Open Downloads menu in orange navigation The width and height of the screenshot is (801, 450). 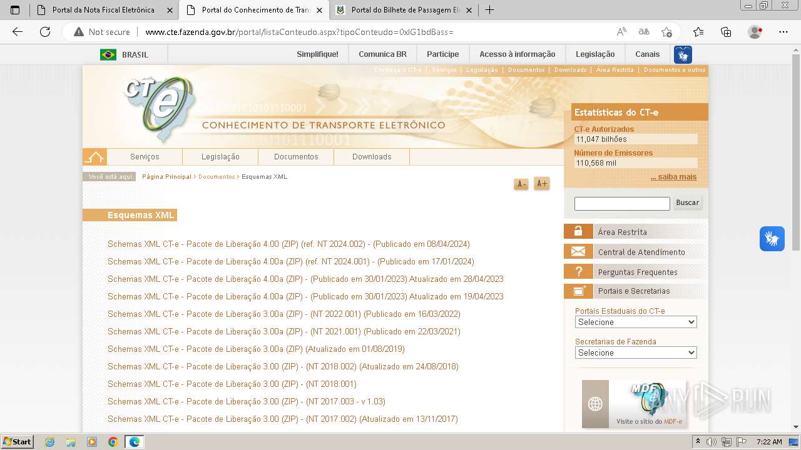(x=372, y=157)
